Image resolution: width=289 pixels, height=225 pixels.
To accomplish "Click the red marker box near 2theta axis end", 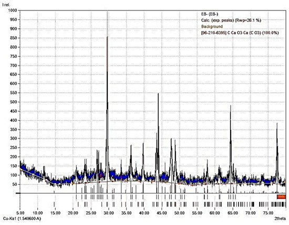I will (281, 197).
